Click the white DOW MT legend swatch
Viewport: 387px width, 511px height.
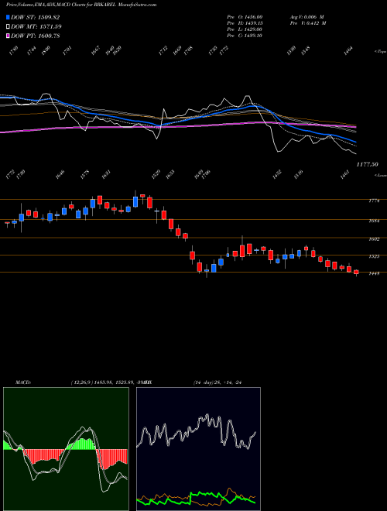pos(8,26)
